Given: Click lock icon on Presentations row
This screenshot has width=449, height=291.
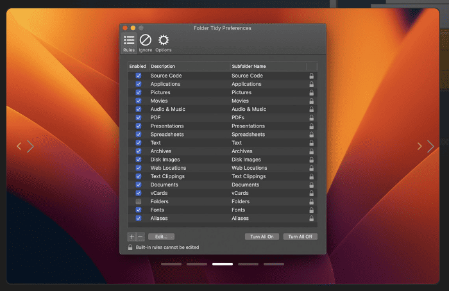Looking at the screenshot, I should [311, 126].
